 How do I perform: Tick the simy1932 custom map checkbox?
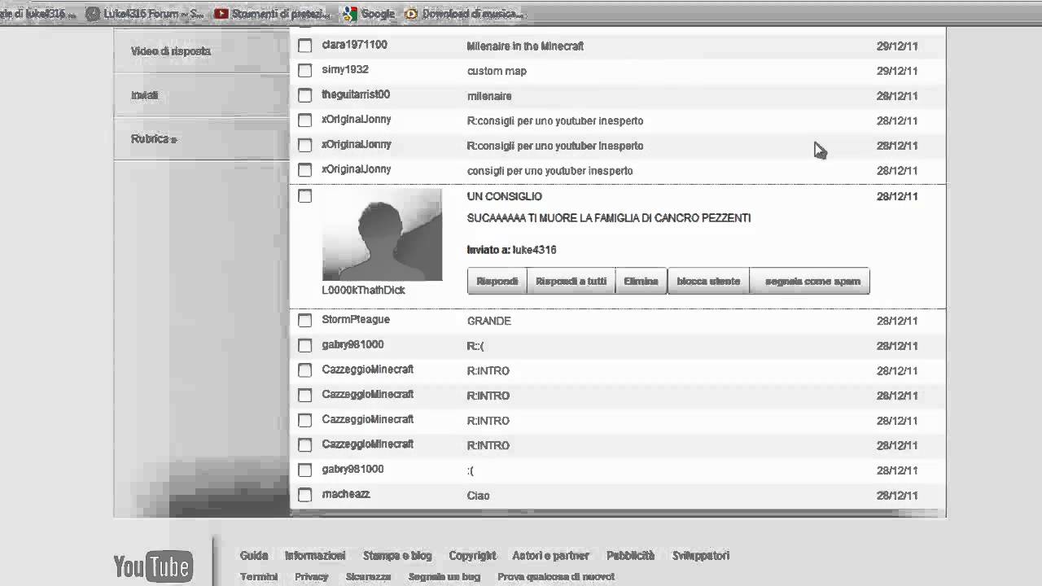pos(304,71)
